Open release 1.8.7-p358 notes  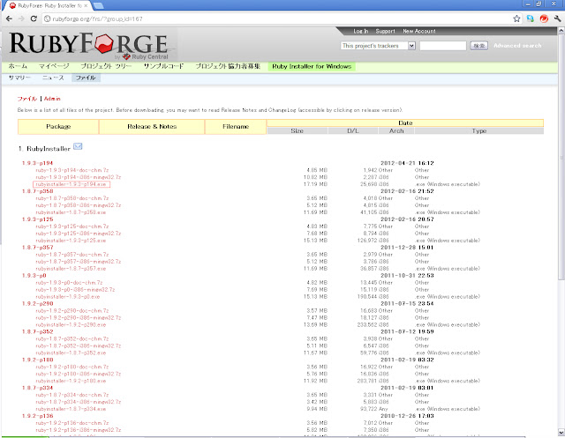coord(37,191)
